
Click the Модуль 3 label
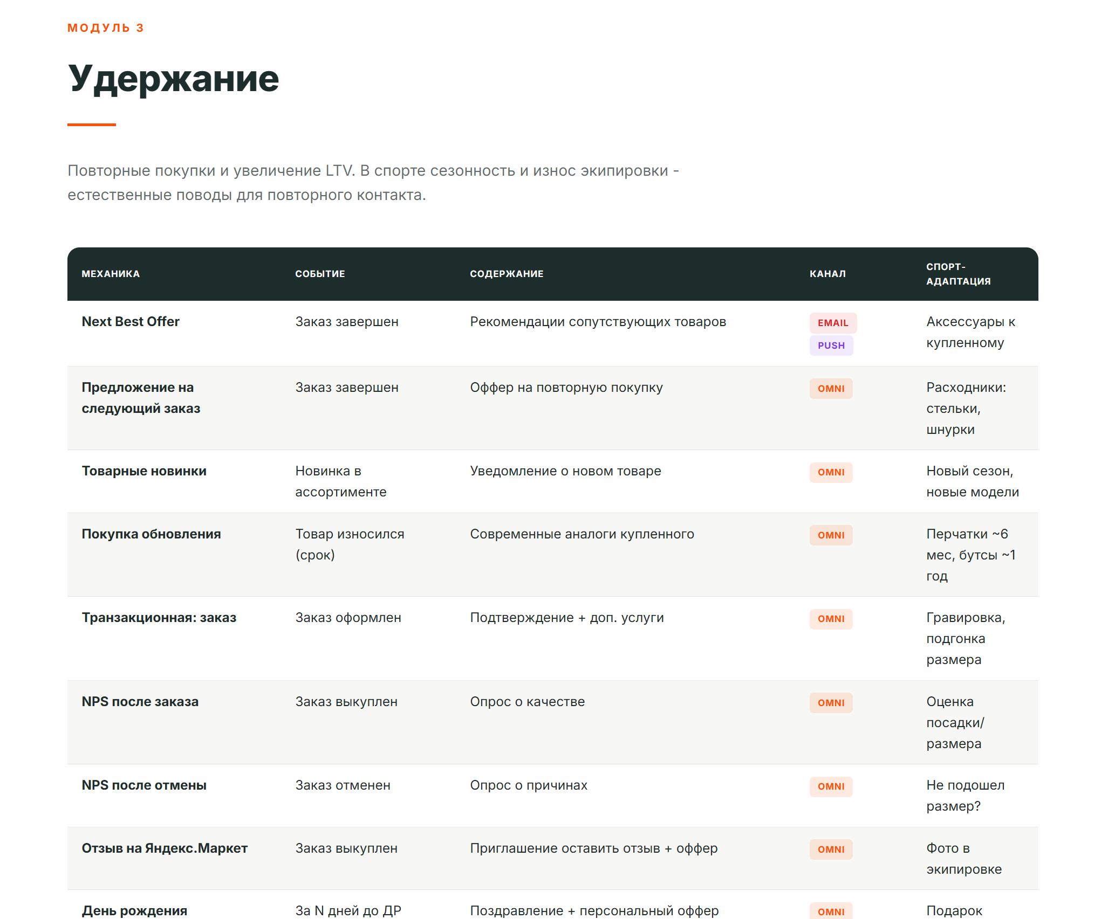[x=106, y=28]
